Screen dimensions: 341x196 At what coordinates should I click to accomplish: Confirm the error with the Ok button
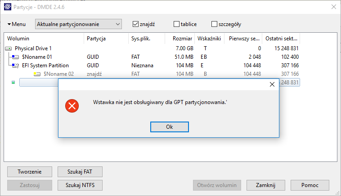click(170, 127)
